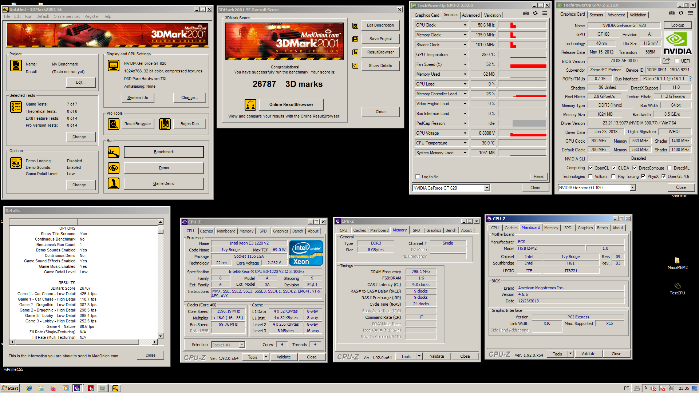Image resolution: width=699 pixels, height=393 pixels.
Task: Click the System Info button
Action: [138, 98]
